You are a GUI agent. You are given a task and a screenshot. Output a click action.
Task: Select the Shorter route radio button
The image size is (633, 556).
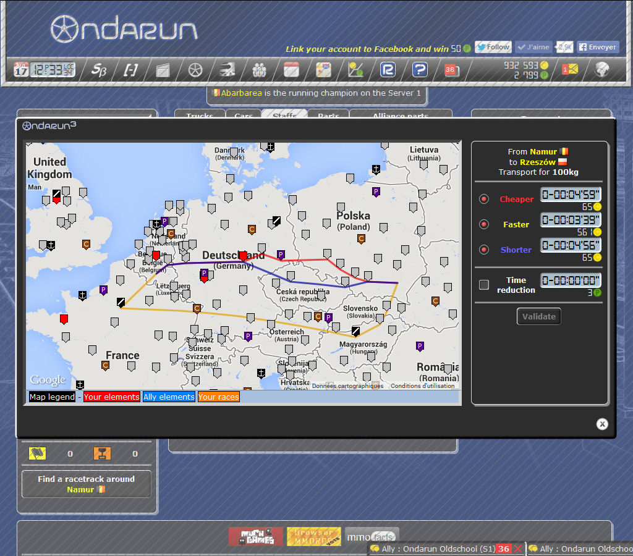pos(484,250)
